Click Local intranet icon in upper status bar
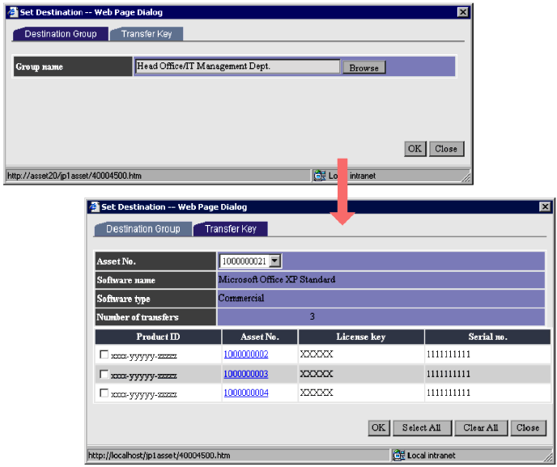Image resolution: width=557 pixels, height=467 pixels. coord(319,176)
